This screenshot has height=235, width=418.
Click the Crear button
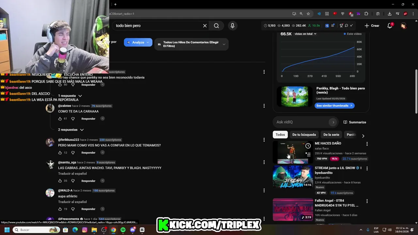[x=372, y=25]
